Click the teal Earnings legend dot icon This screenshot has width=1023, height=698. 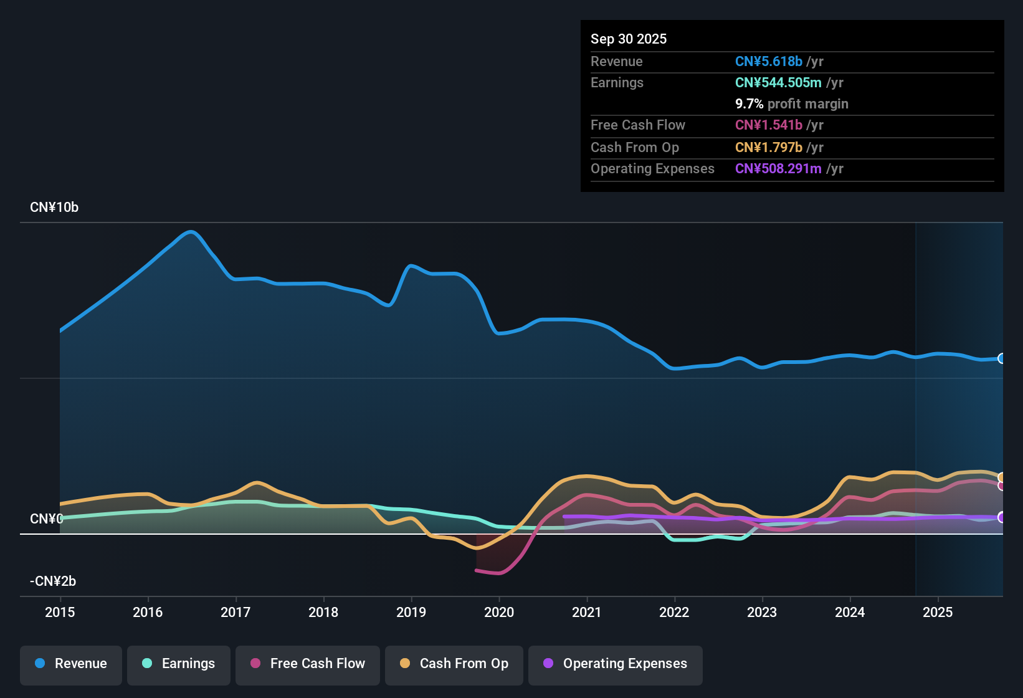coord(146,664)
